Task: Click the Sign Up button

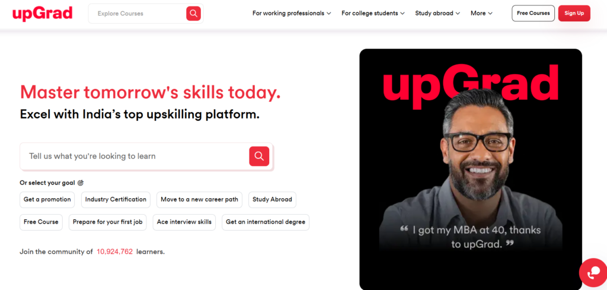Action: point(574,13)
